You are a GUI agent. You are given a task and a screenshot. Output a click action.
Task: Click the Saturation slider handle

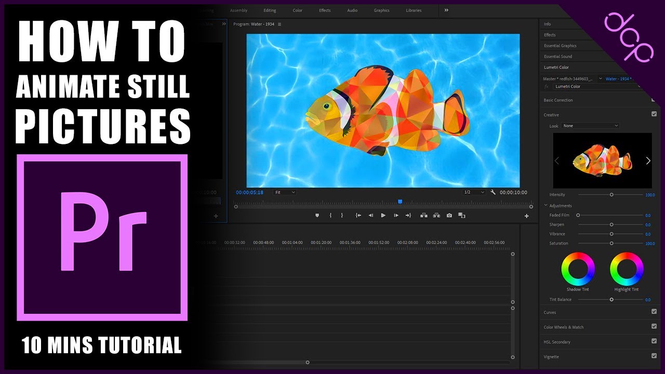point(611,243)
